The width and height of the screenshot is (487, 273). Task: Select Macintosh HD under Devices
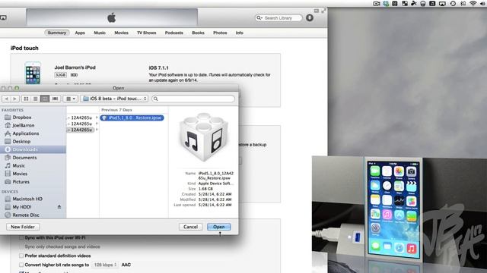point(27,199)
